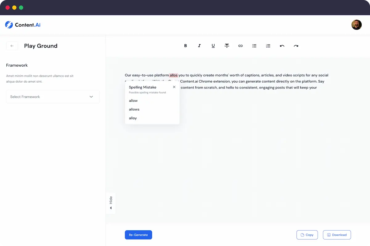Create a bulleted list
This screenshot has height=246, width=370.
[x=254, y=46]
